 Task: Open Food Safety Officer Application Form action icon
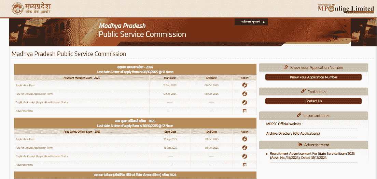pyautogui.click(x=245, y=139)
